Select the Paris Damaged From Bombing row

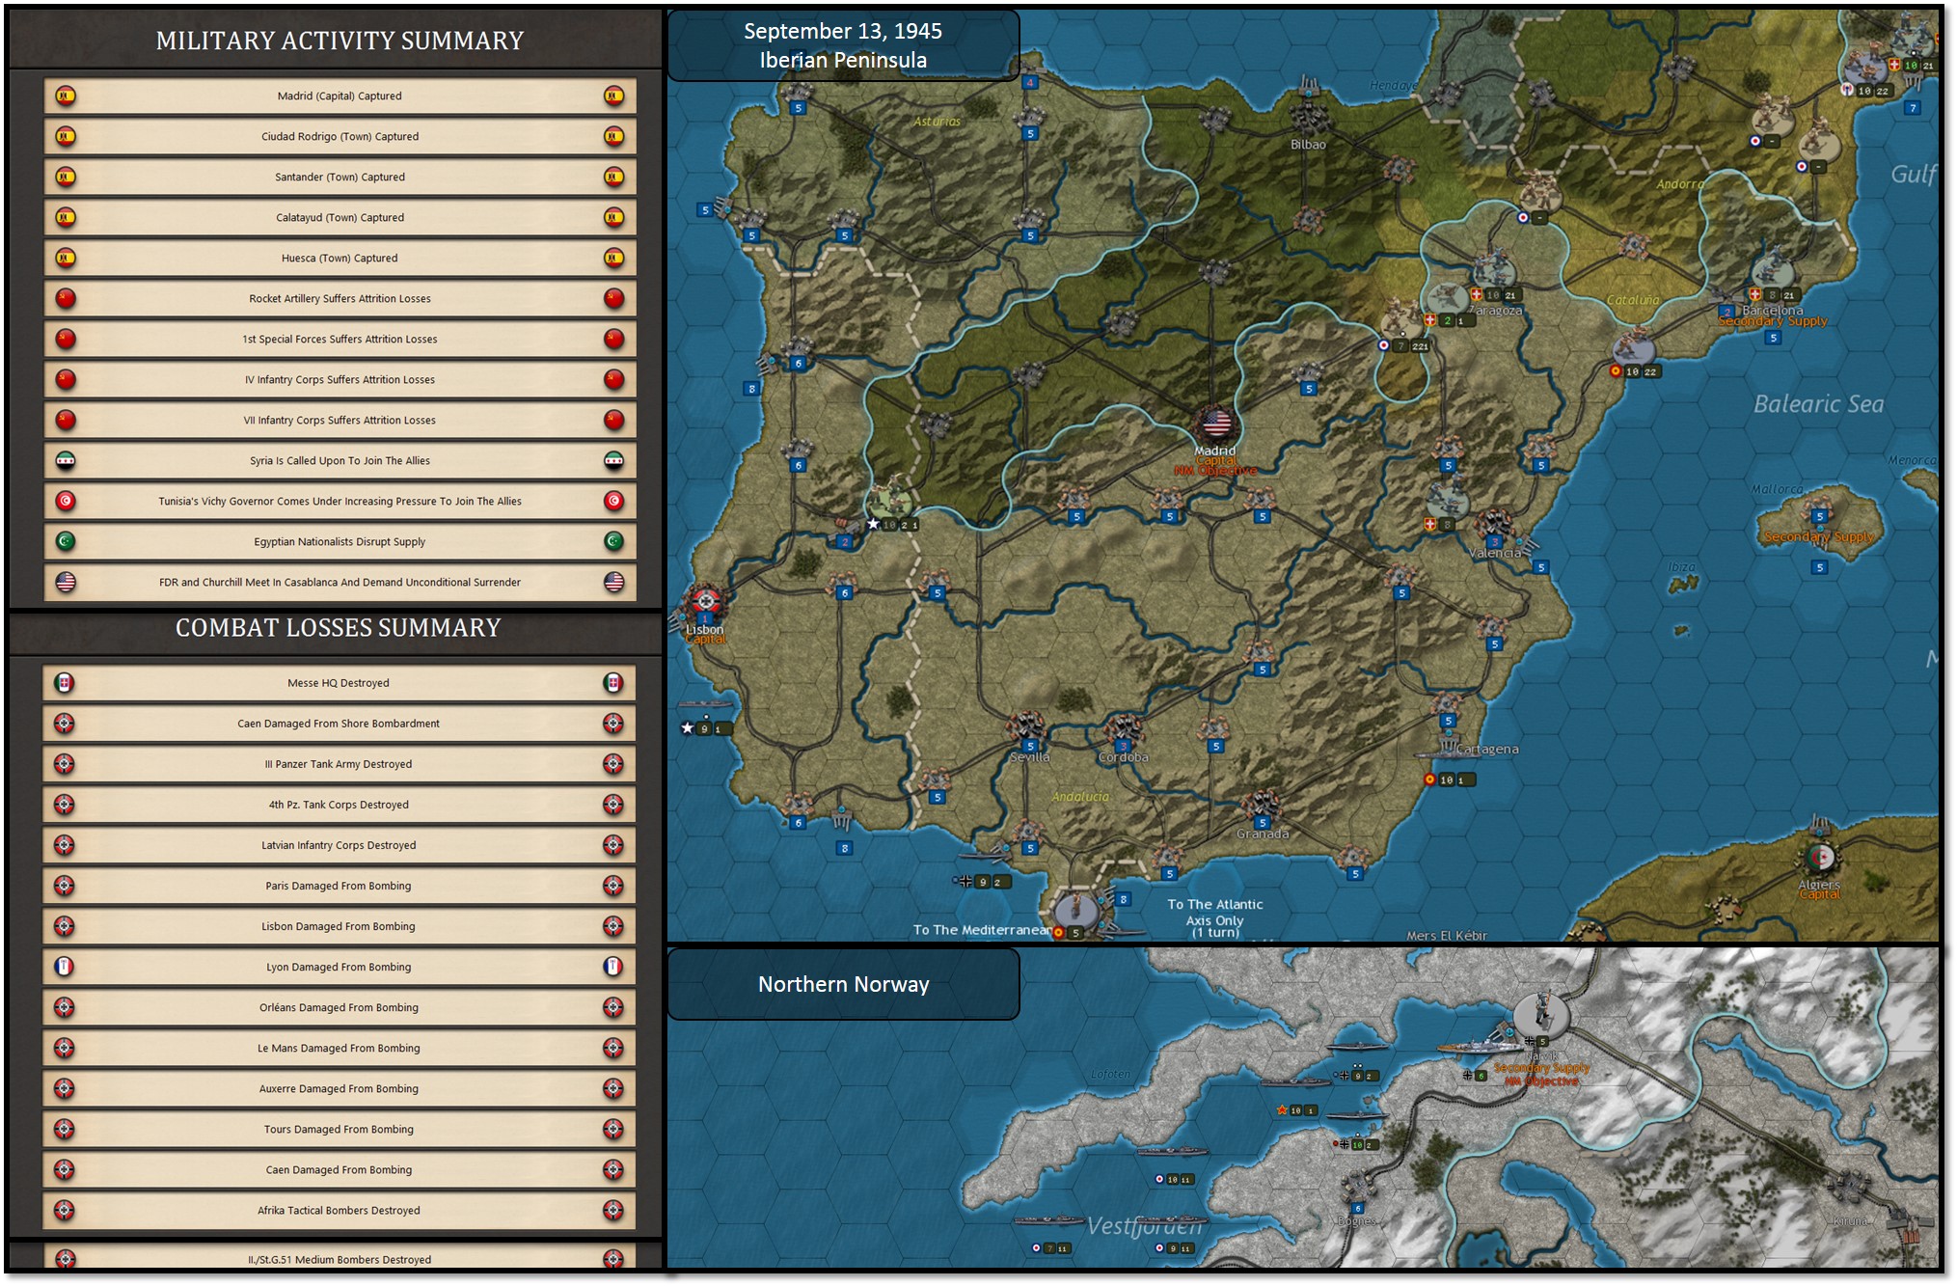[339, 886]
